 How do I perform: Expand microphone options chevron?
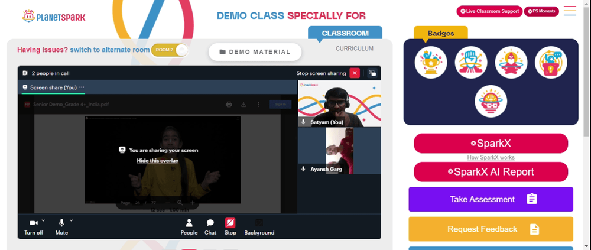point(72,220)
